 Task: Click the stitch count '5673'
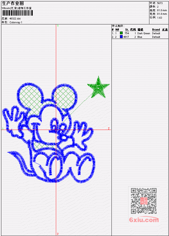160,3
